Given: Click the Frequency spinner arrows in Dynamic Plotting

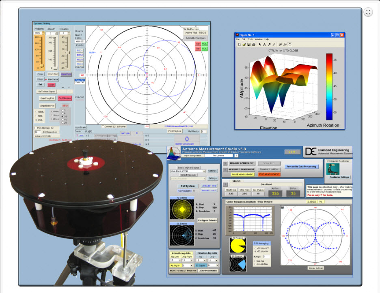Looking at the screenshot, I should pyautogui.click(x=43, y=33).
